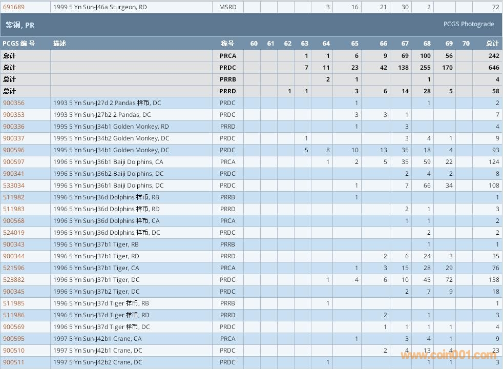Open PCGS number 511986 link
The image size is (503, 369).
coord(14,315)
